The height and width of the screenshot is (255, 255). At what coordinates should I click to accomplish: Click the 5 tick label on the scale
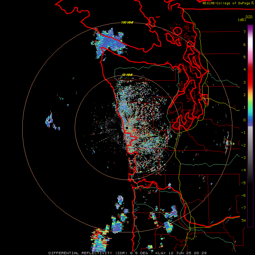[x=245, y=57]
